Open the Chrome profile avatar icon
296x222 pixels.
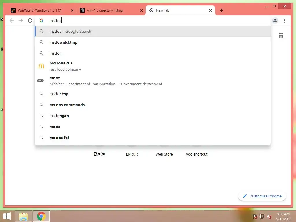(x=275, y=21)
